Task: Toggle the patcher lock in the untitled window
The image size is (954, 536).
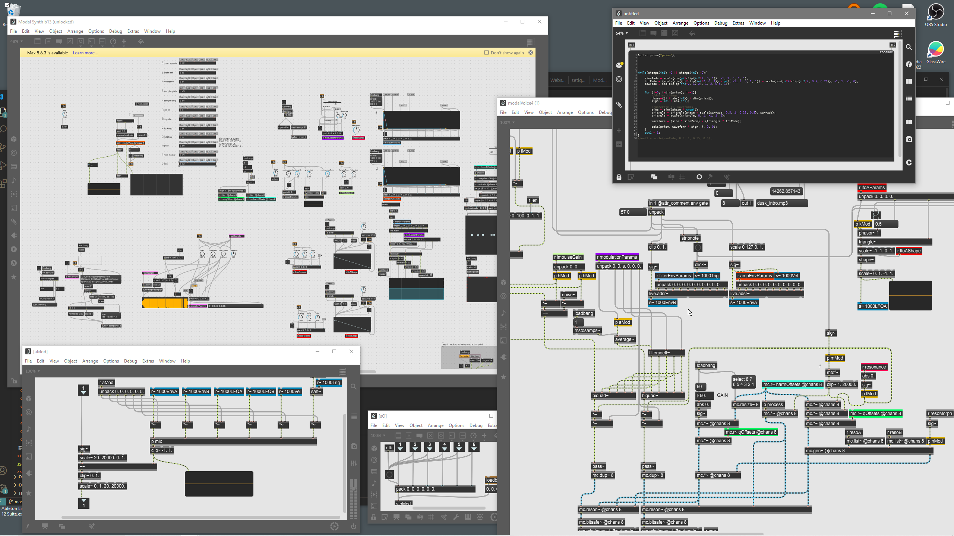Action: 619,177
